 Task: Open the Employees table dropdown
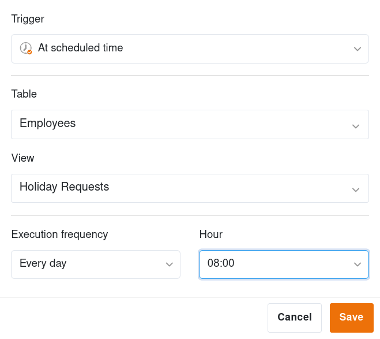pos(47,123)
